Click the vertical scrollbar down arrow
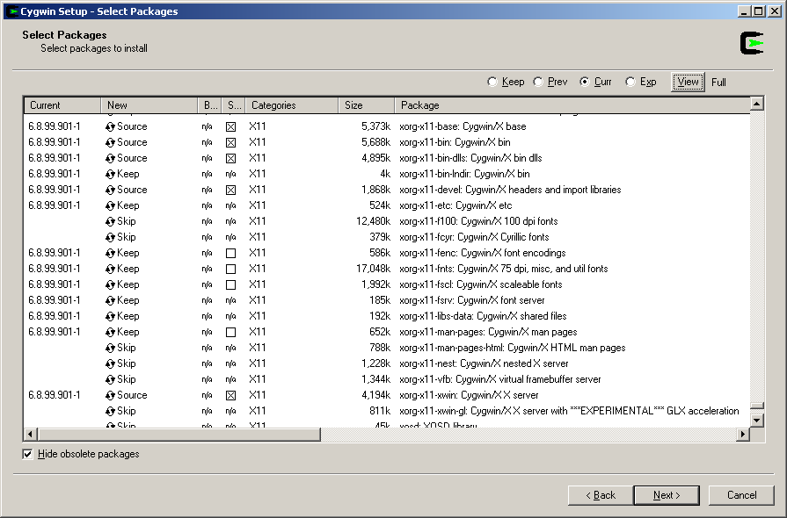Viewport: 787px width, 518px height. (756, 420)
